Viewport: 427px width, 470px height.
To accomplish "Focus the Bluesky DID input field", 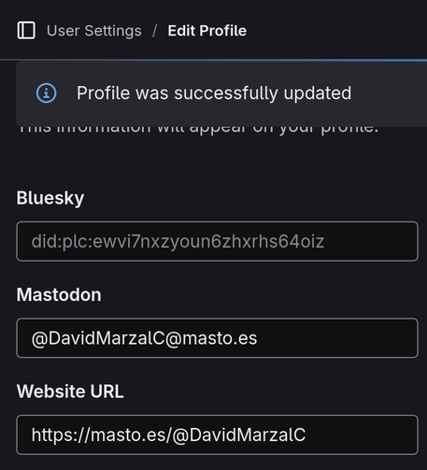I will (217, 241).
